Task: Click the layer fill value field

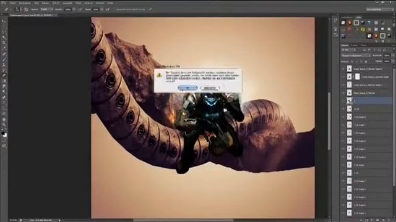Action: pyautogui.click(x=387, y=61)
